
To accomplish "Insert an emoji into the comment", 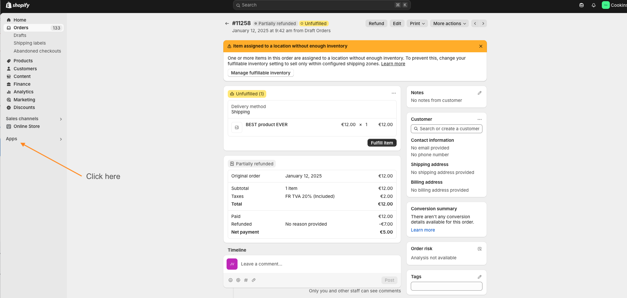I will tap(230, 280).
